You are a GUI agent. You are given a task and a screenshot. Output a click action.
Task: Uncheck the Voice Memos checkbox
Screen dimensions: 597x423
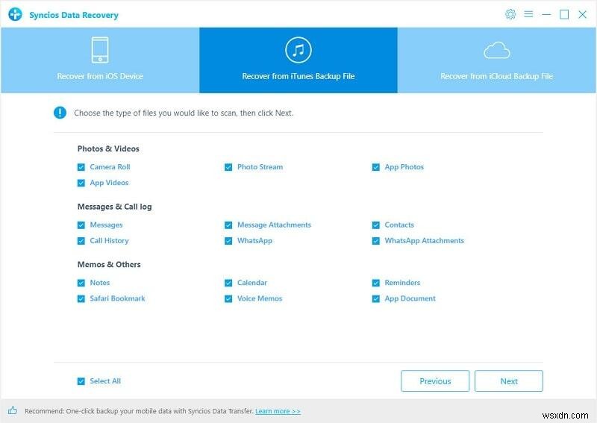(228, 299)
